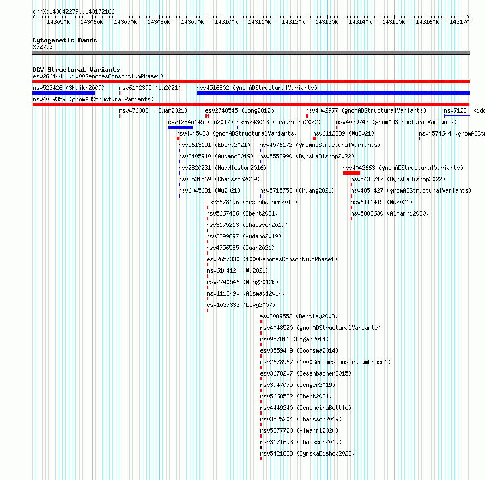This screenshot has height=480, width=485.
Task: Open nsv4042663 gnomADStructuralVariants label
Action: click(x=403, y=168)
